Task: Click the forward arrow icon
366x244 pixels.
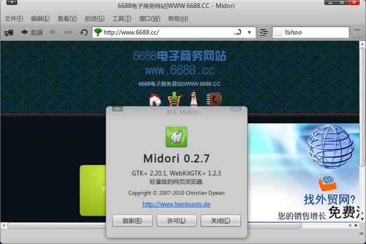Action: (x=52, y=32)
